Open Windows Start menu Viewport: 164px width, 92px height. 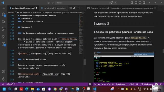click(4, 89)
